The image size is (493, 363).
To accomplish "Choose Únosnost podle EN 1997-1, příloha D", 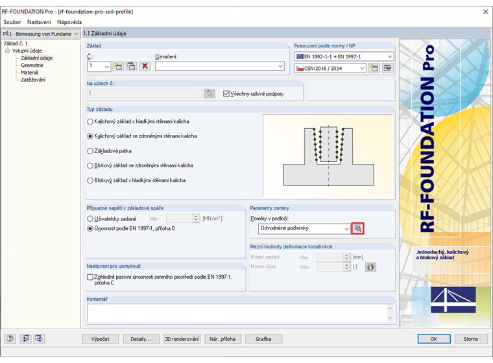I will coord(90,228).
